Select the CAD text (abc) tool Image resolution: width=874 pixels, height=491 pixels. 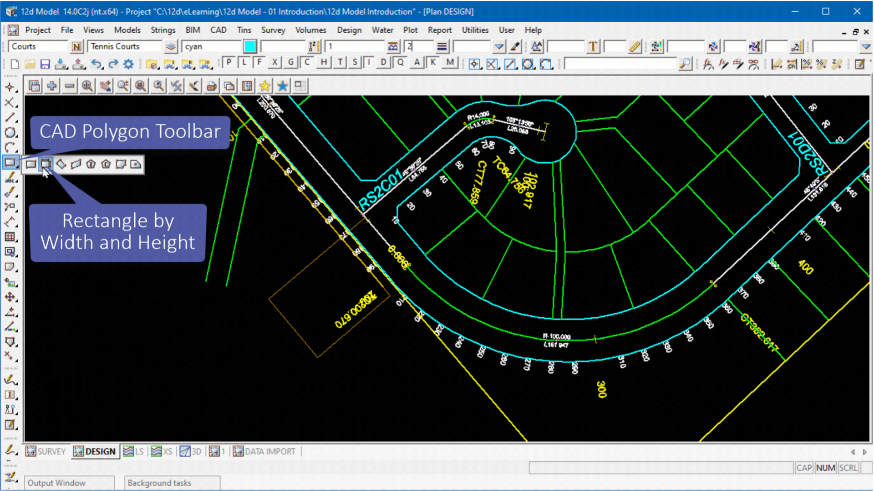(x=11, y=179)
